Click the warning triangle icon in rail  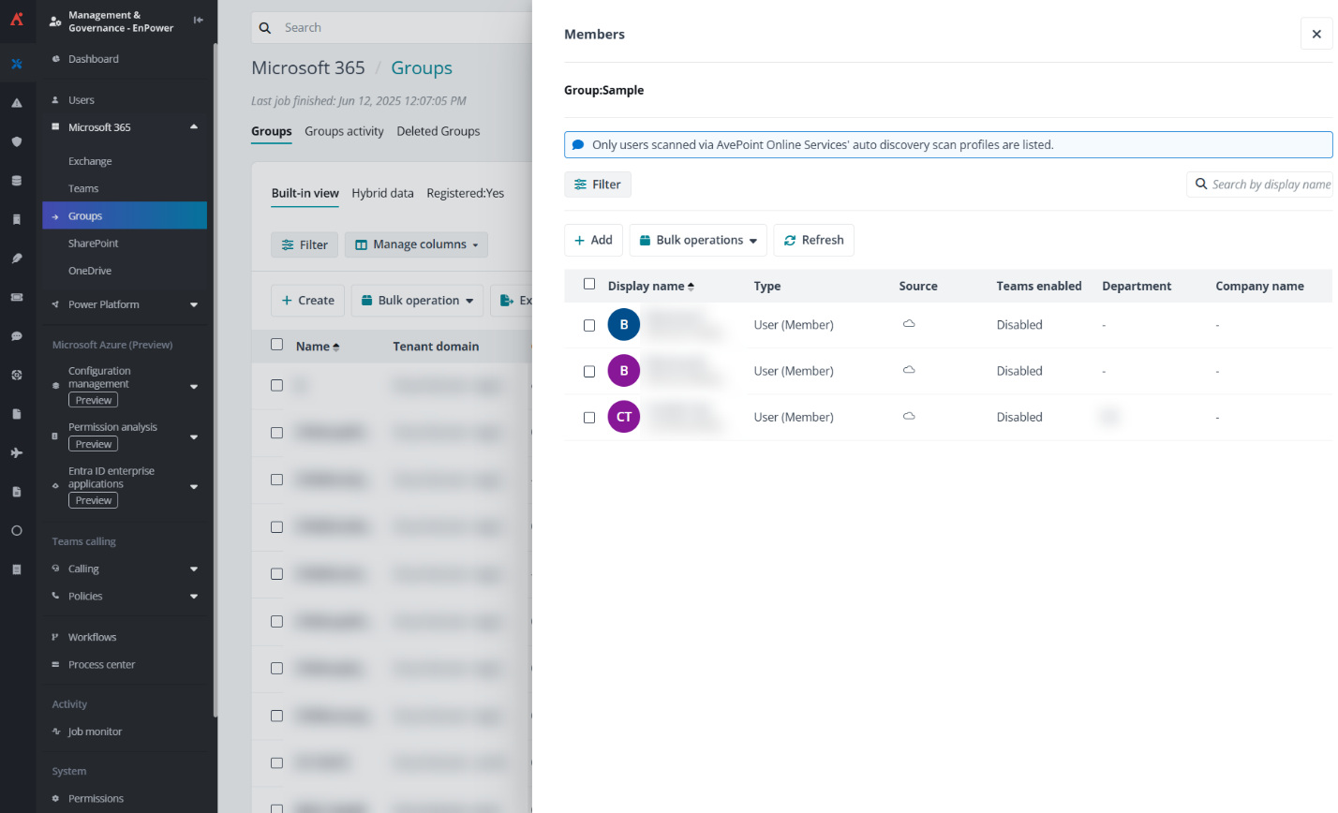pyautogui.click(x=17, y=103)
